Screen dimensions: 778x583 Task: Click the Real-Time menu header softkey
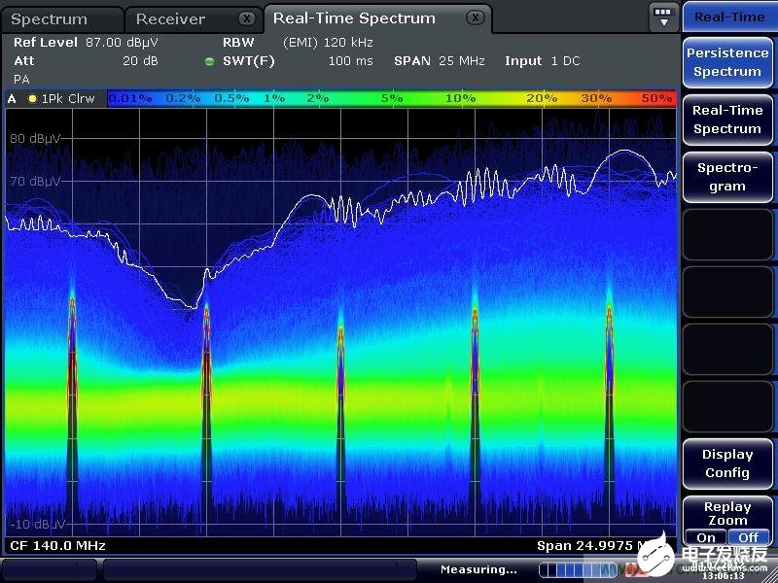point(727,17)
